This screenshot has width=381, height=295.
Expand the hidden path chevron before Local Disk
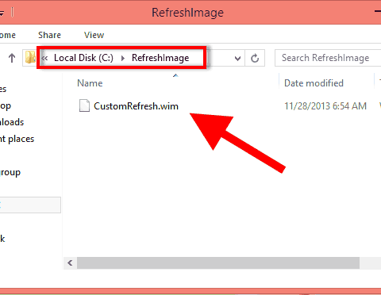click(x=45, y=58)
